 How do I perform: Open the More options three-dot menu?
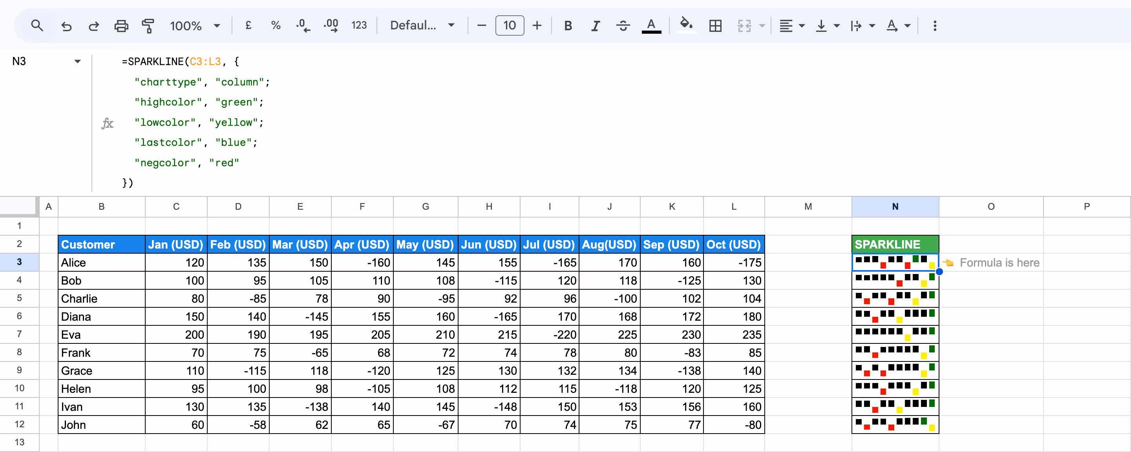935,25
